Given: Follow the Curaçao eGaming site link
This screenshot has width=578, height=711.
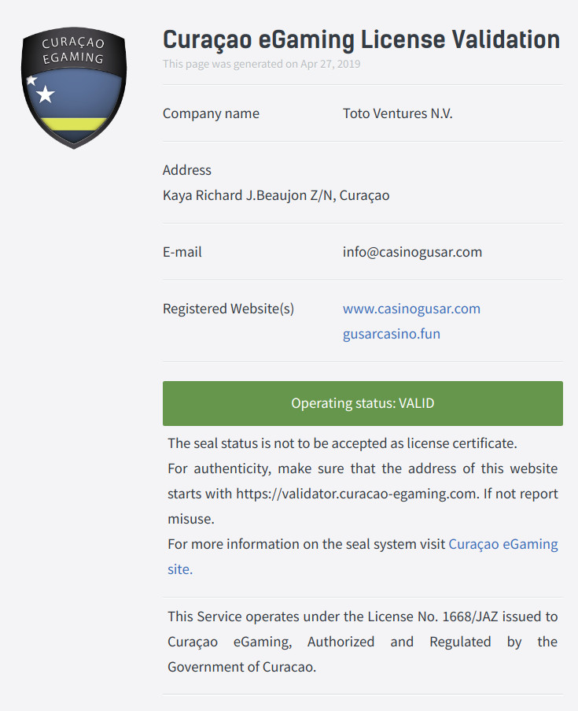Looking at the screenshot, I should click(x=503, y=544).
